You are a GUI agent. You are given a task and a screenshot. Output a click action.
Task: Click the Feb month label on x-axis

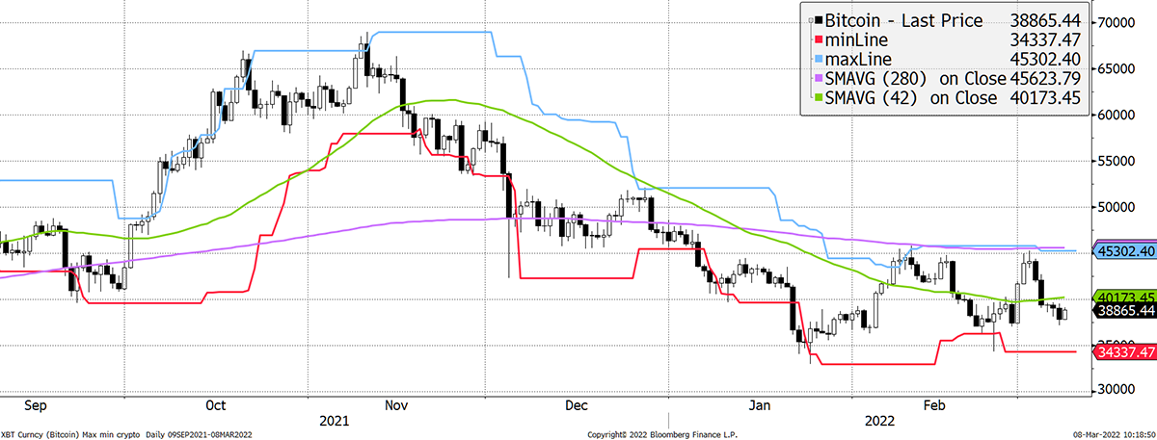tap(932, 406)
